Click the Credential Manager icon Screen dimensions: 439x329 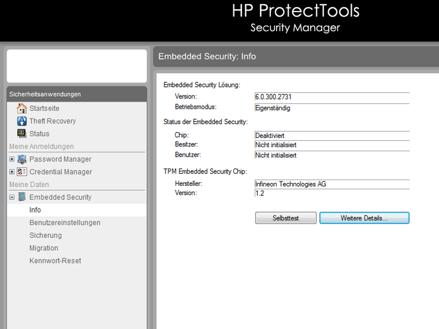pos(22,172)
